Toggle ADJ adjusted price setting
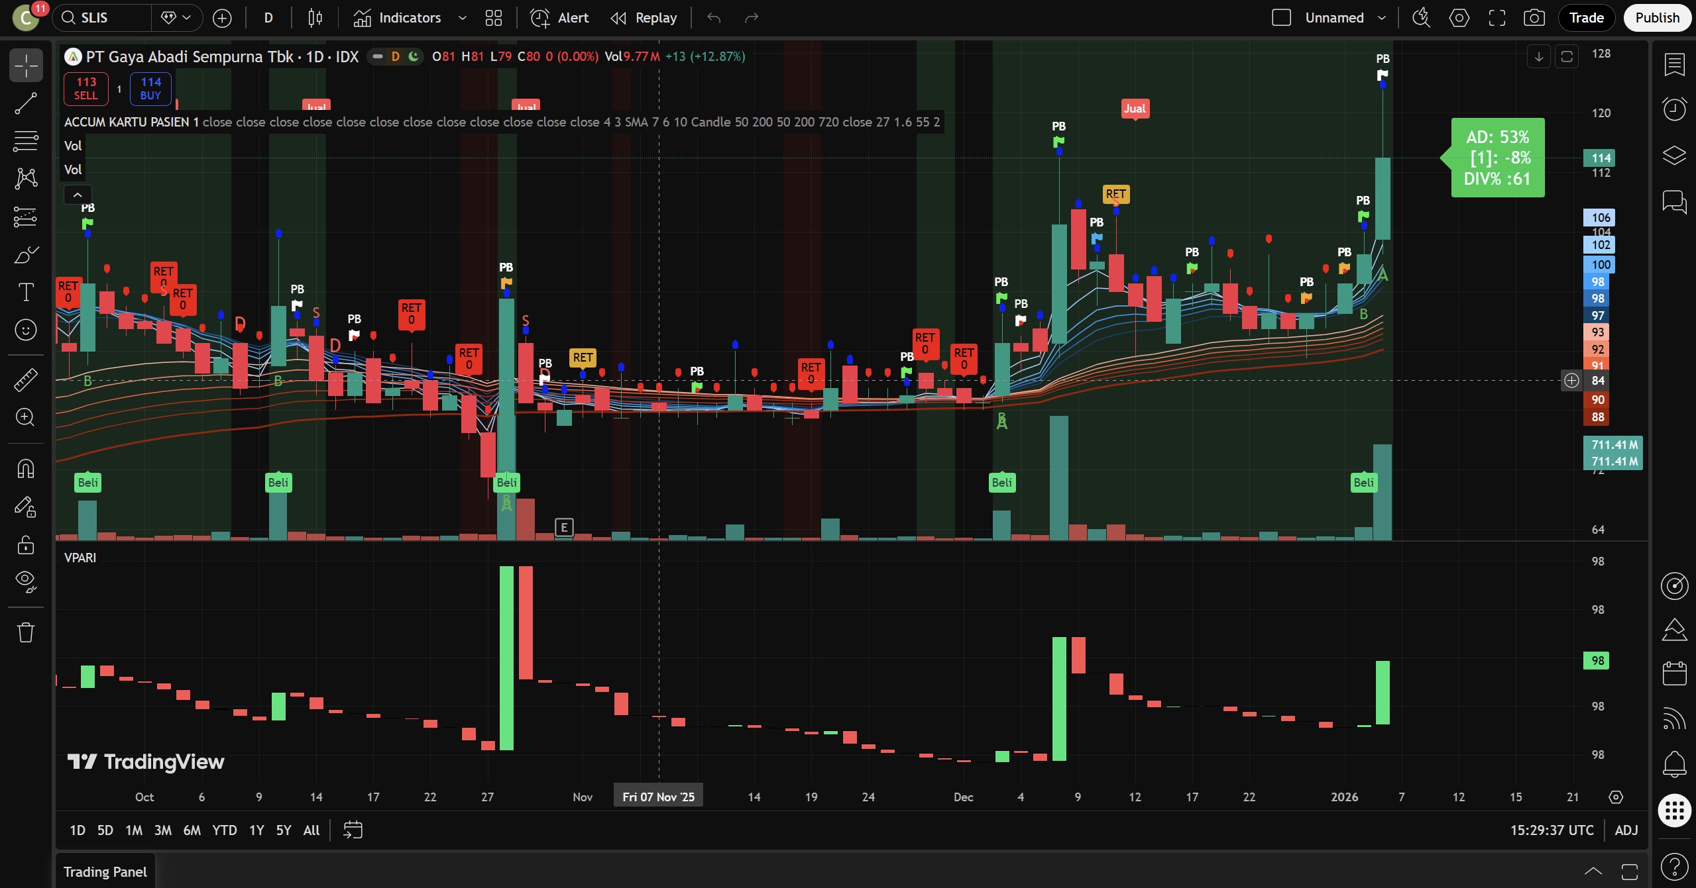1696x888 pixels. pyautogui.click(x=1626, y=830)
